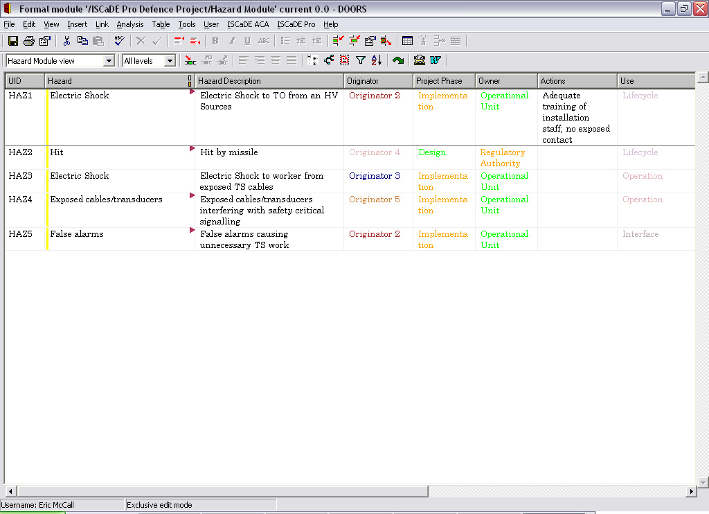The height and width of the screenshot is (514, 709).
Task: Export to Word W icon
Action: point(436,60)
